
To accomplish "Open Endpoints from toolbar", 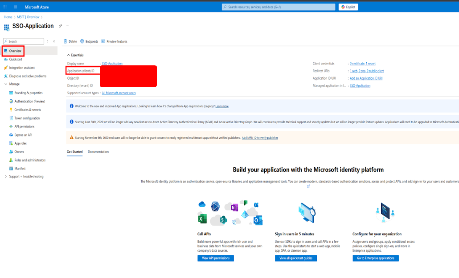I will [x=89, y=41].
